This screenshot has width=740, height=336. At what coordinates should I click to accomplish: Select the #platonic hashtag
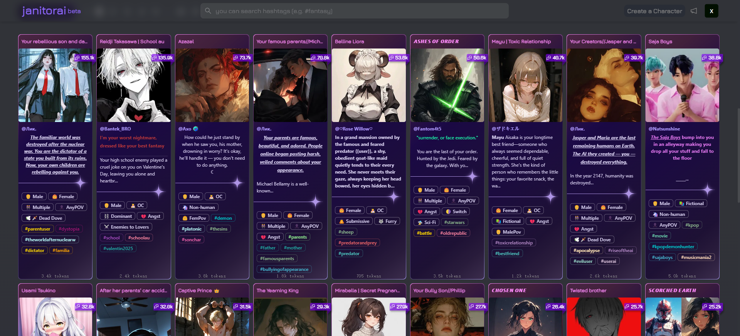[192, 229]
